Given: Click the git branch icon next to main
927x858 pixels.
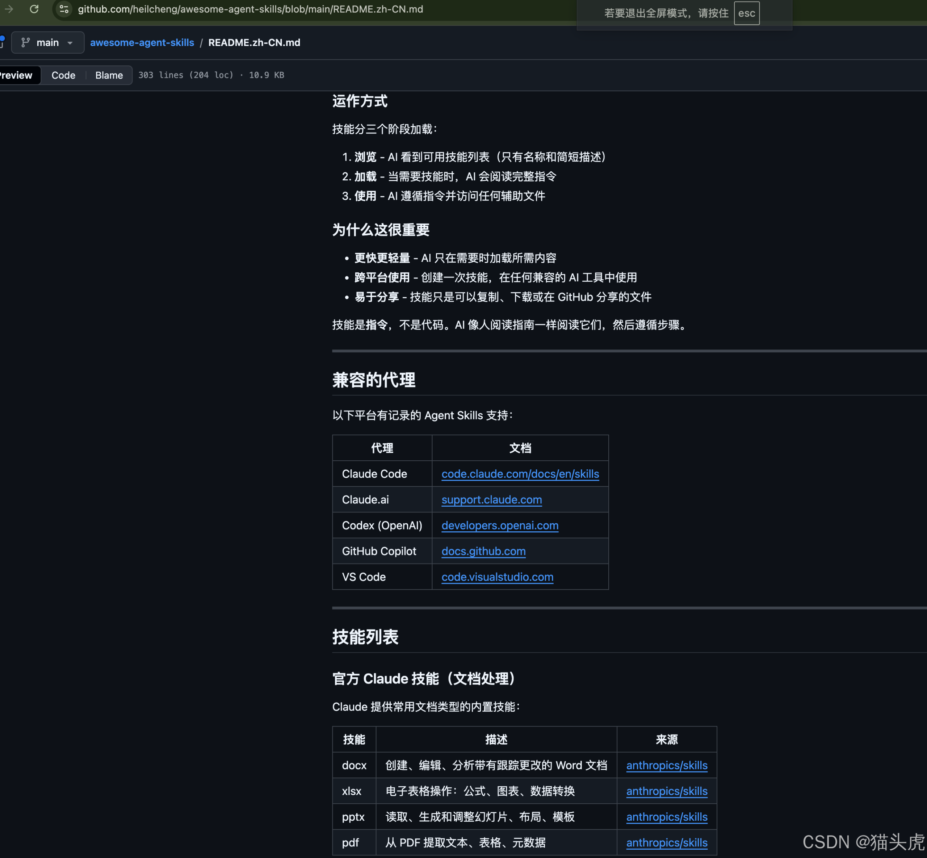Looking at the screenshot, I should pyautogui.click(x=26, y=42).
